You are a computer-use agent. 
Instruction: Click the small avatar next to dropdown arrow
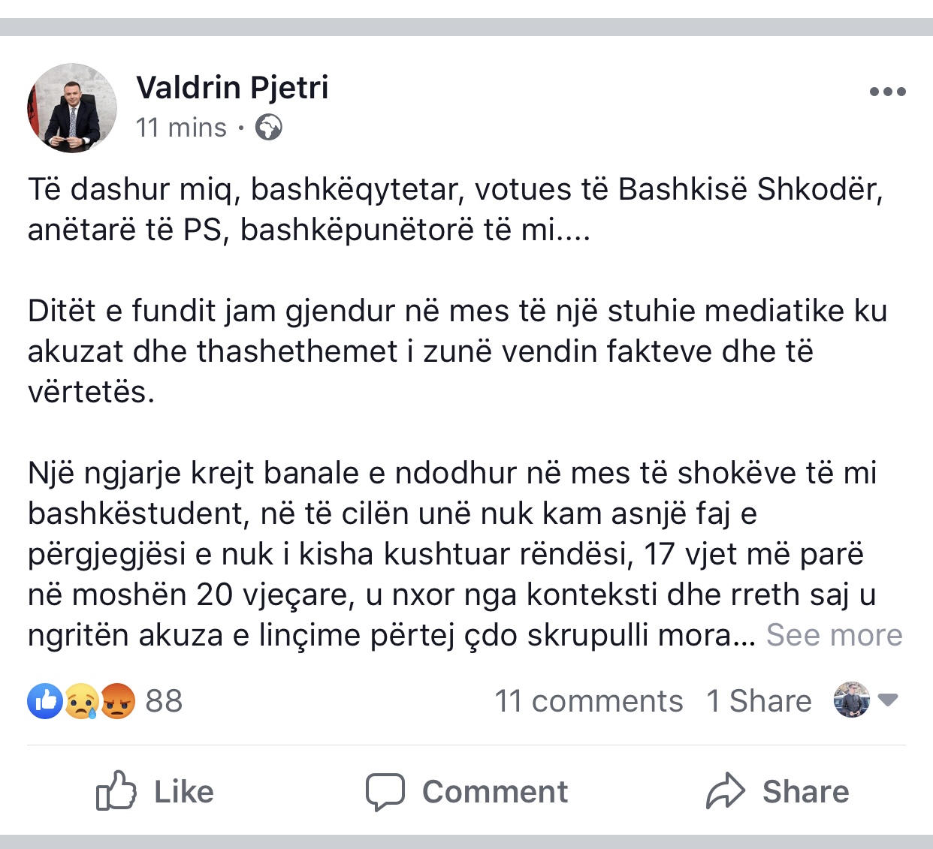(851, 700)
